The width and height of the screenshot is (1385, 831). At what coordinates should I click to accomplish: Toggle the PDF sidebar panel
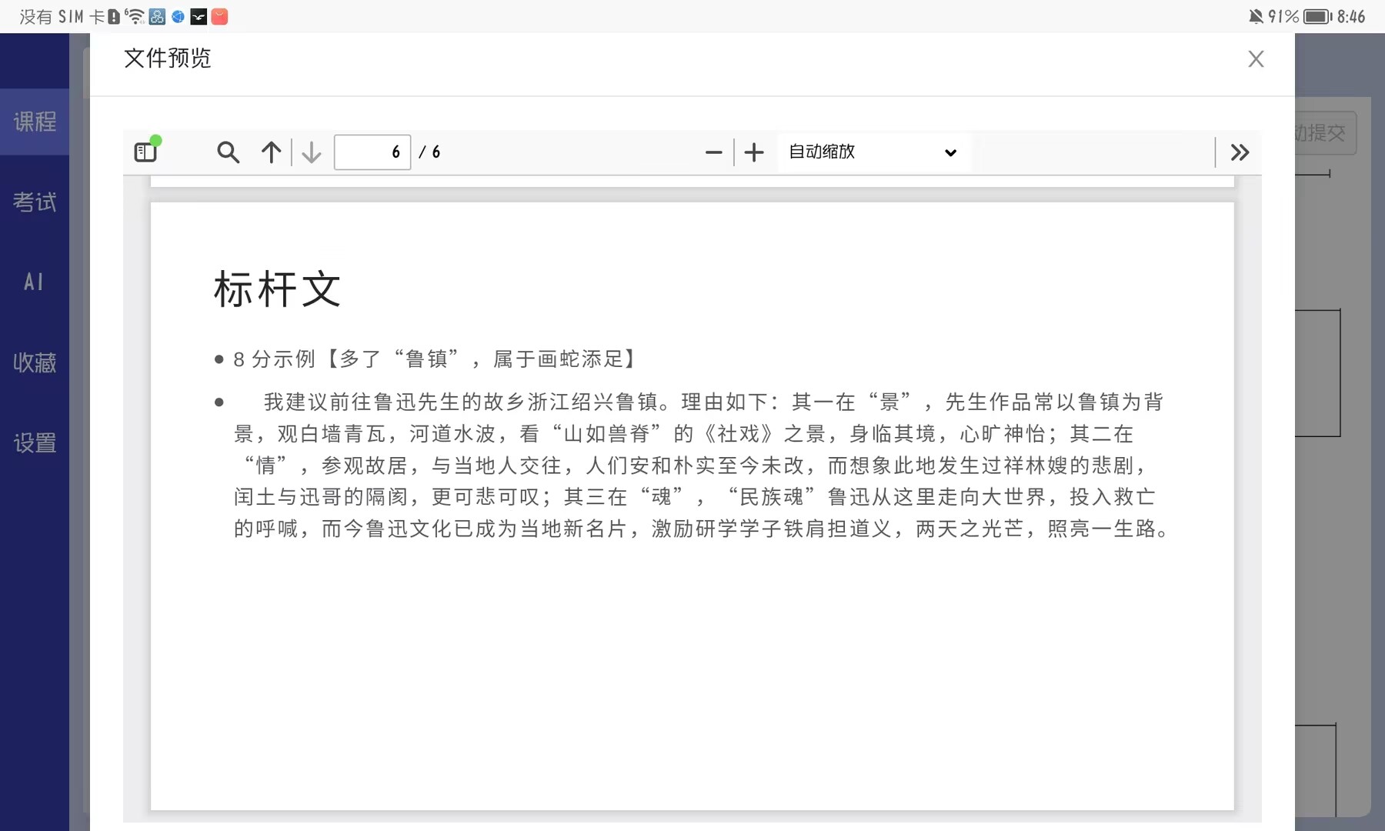coord(145,152)
